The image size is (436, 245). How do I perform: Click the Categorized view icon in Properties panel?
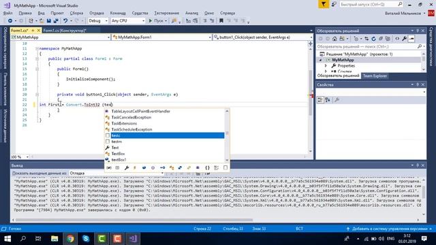click(320, 100)
